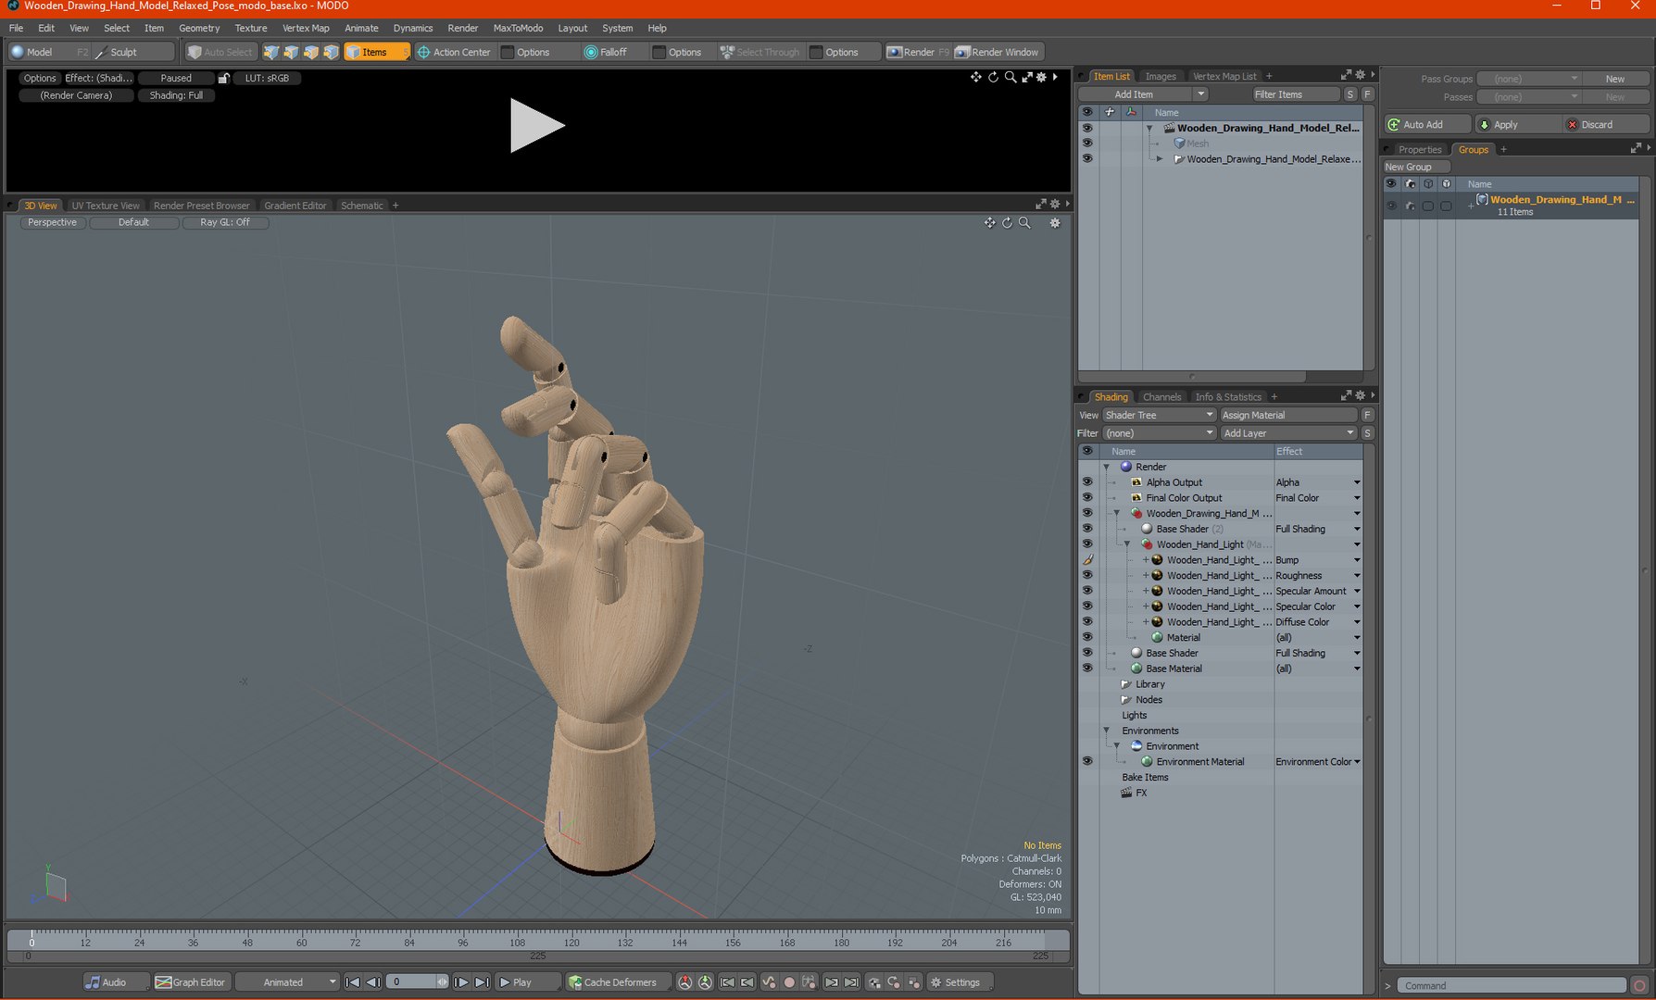
Task: Select Vertices selection mode cube icon
Action: (271, 52)
